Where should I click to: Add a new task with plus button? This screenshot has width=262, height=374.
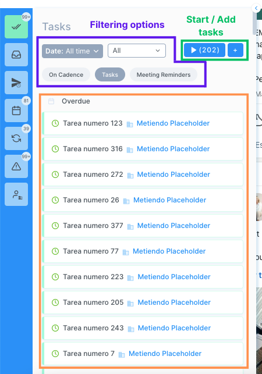coord(235,50)
